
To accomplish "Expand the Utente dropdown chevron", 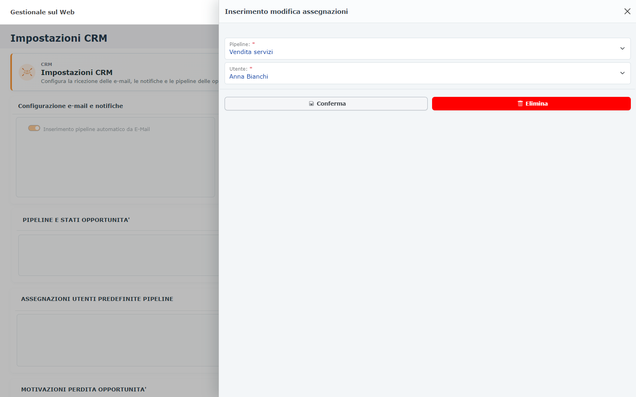I will pos(622,73).
